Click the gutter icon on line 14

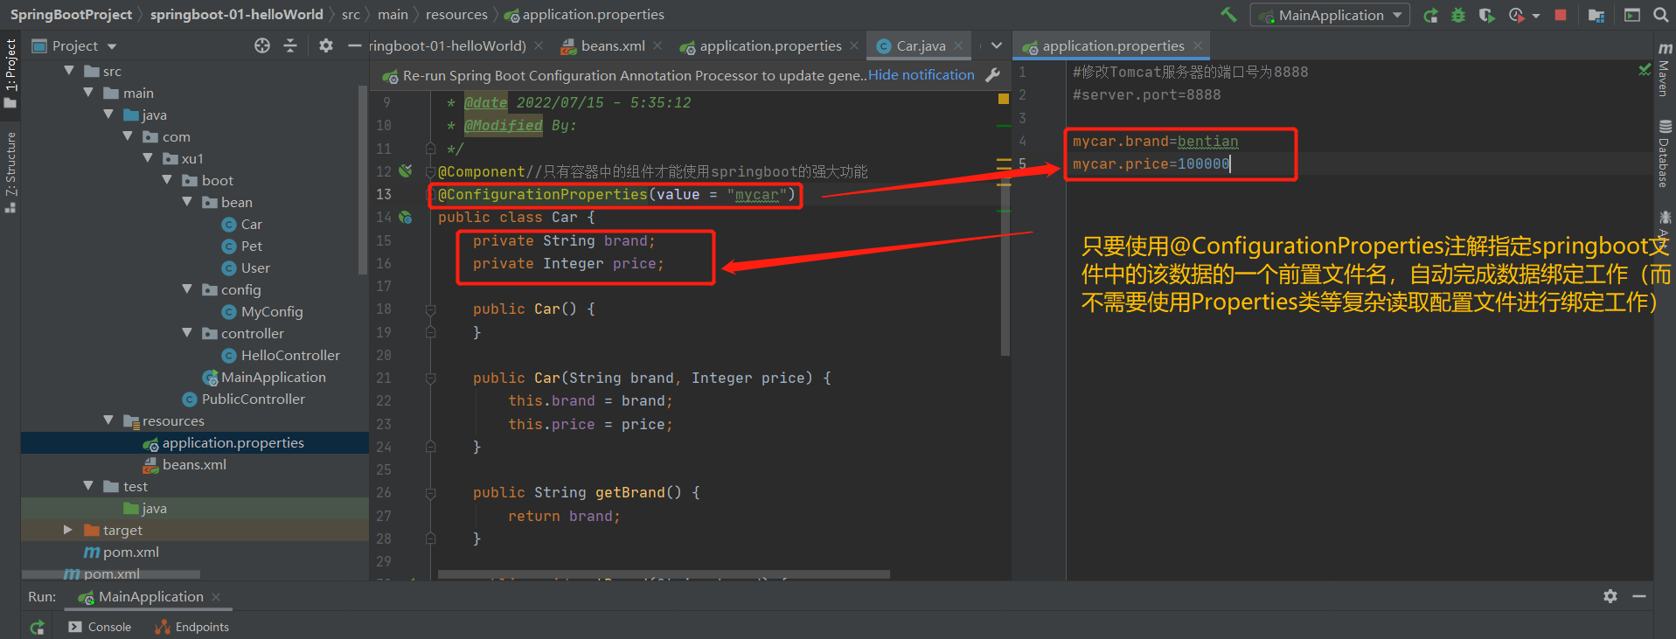[406, 217]
